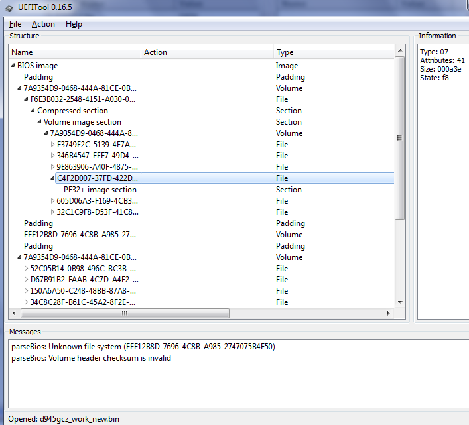469x425 pixels.
Task: Click the Name column header
Action: (75, 52)
